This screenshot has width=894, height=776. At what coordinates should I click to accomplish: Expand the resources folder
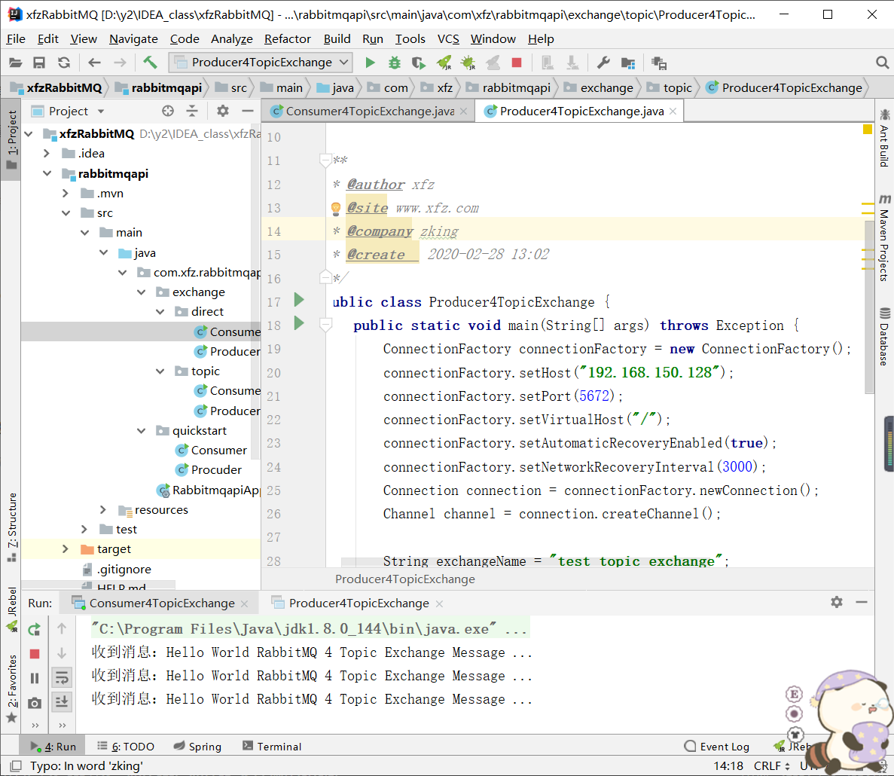pos(102,510)
